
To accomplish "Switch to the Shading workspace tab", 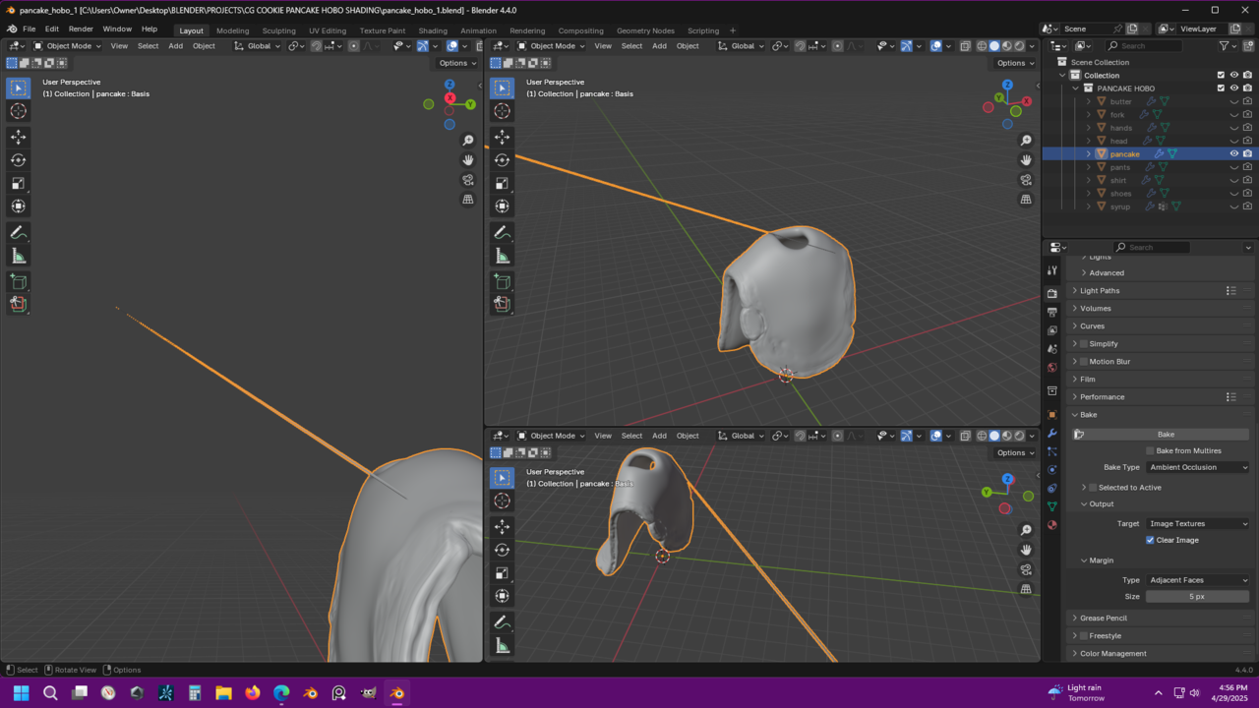I will click(x=433, y=30).
